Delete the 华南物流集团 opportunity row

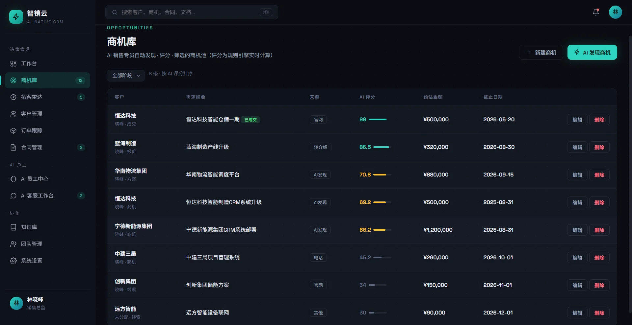(x=599, y=175)
